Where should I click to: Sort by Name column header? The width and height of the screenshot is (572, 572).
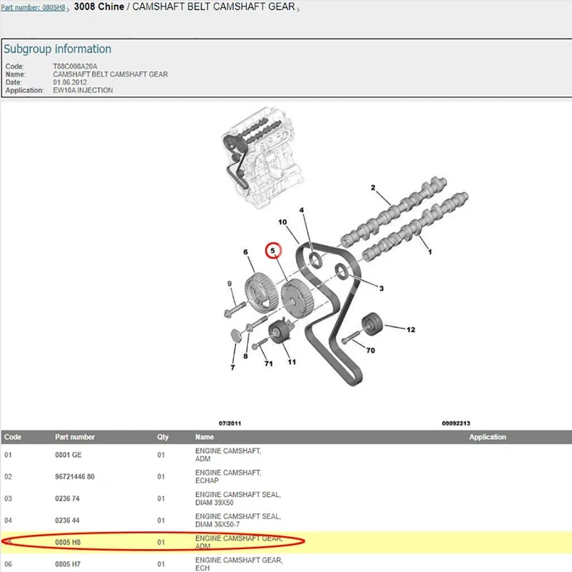(204, 437)
